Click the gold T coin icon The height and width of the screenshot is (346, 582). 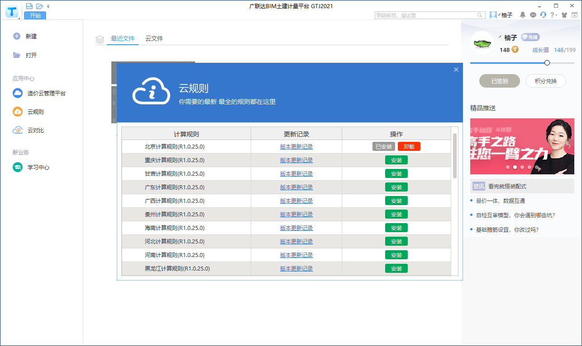coord(515,50)
